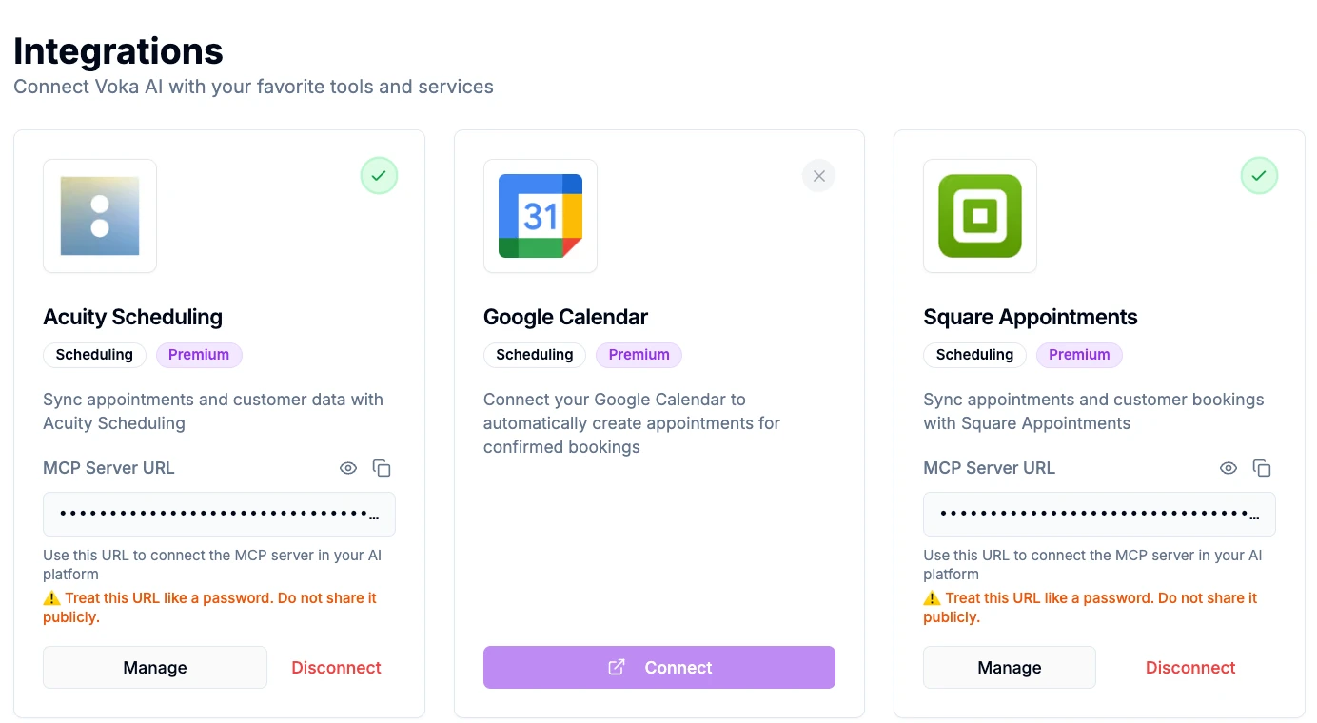Click "Connect Voka AI with your favorite tools" subtitle
The image size is (1317, 723).
(253, 87)
